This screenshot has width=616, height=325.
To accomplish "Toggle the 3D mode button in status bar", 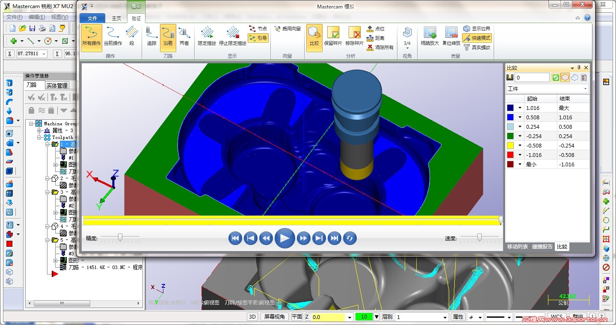I will pos(253,317).
